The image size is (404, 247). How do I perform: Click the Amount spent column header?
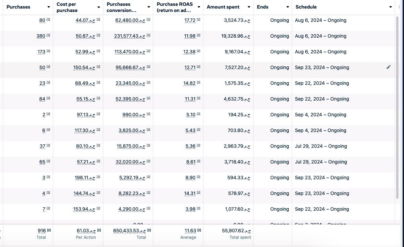[x=223, y=7]
